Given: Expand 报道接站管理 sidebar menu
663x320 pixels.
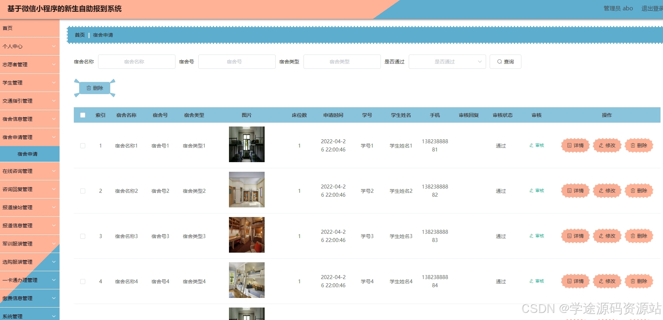Looking at the screenshot, I should pos(30,207).
